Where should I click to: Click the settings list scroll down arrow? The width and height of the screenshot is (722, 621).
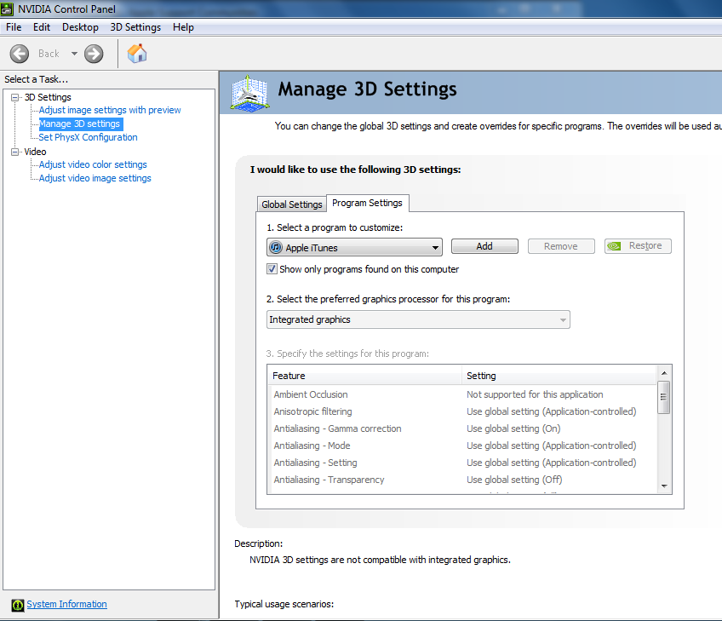point(664,486)
